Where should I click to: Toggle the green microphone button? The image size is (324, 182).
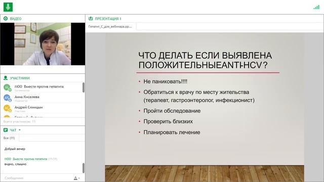point(8,7)
